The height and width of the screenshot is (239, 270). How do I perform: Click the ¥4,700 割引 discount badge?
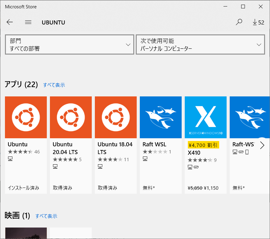[x=203, y=145]
